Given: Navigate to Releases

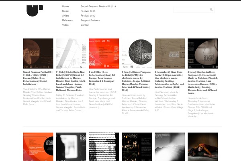Looking at the screenshot, I should 67,20.
